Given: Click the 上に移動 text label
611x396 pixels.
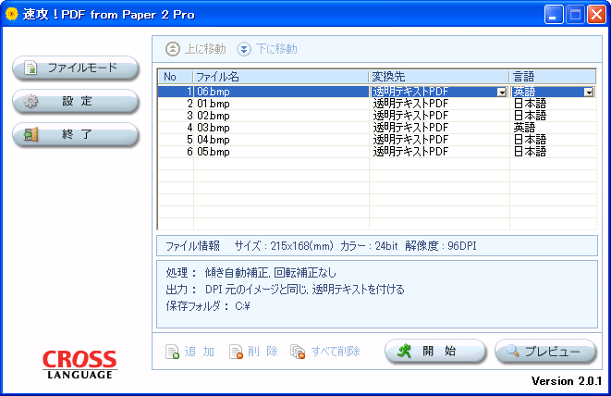Looking at the screenshot, I should point(205,49).
